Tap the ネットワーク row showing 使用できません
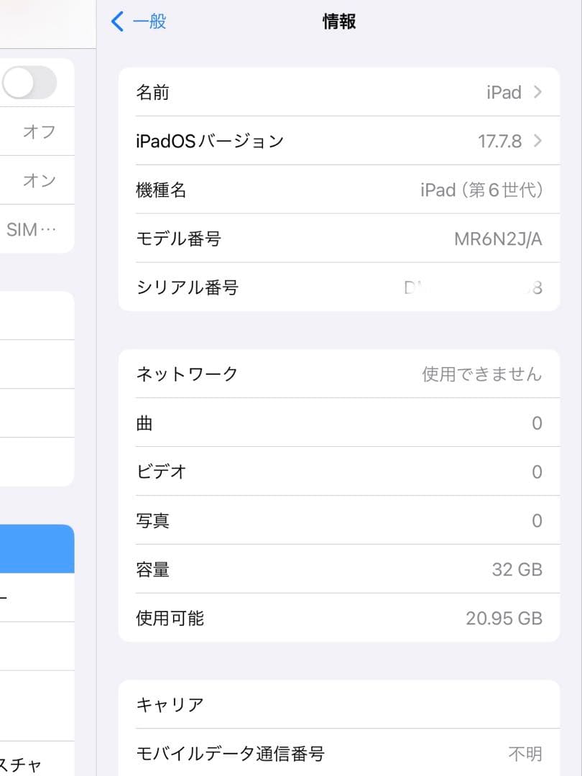This screenshot has width=582, height=776. click(338, 374)
